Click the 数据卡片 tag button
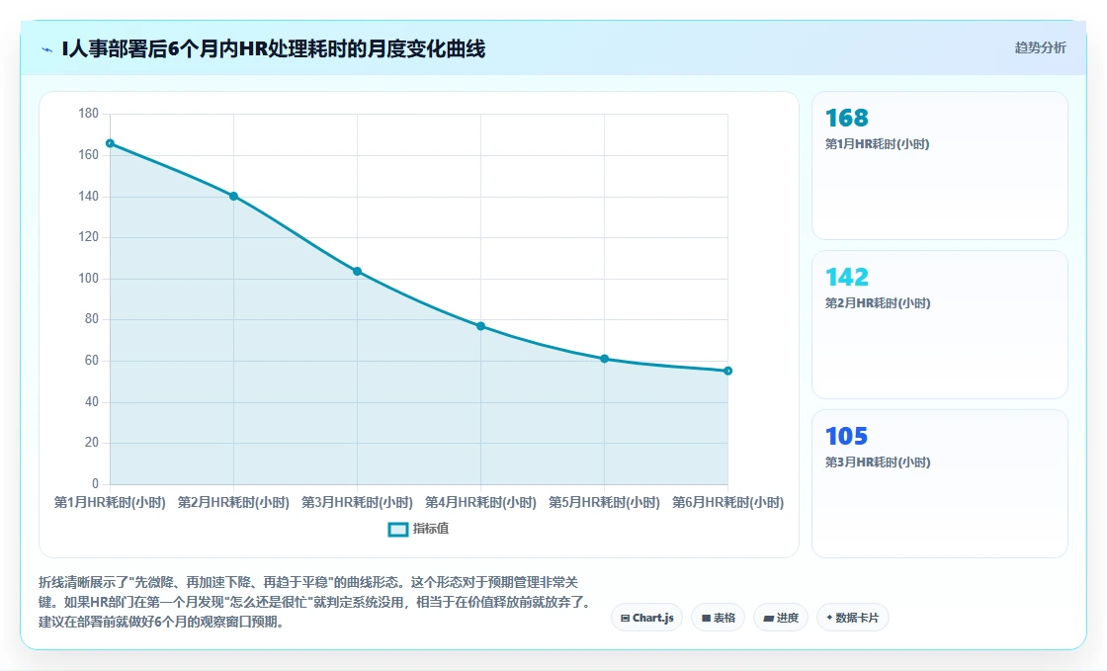1107x671 pixels. click(x=853, y=618)
